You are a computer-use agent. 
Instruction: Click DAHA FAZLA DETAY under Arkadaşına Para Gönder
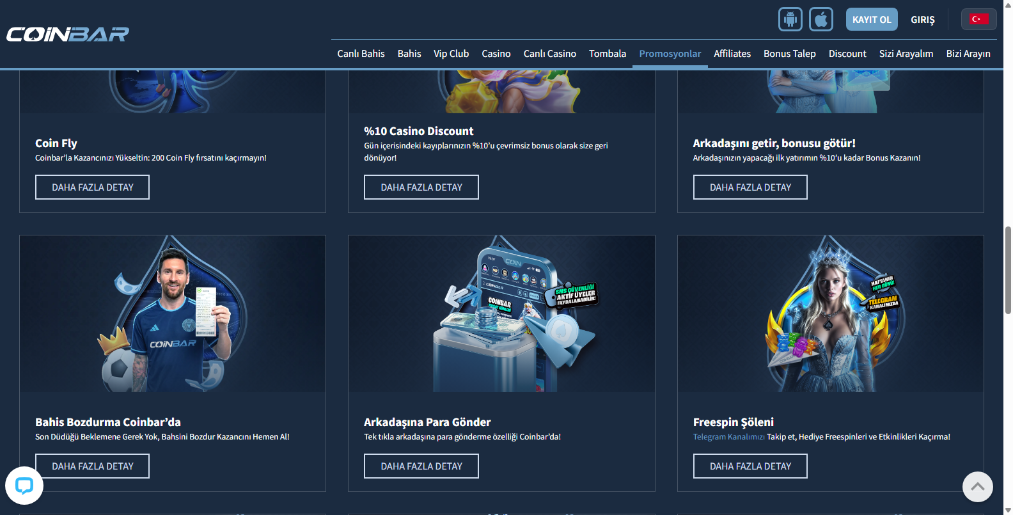pos(421,466)
